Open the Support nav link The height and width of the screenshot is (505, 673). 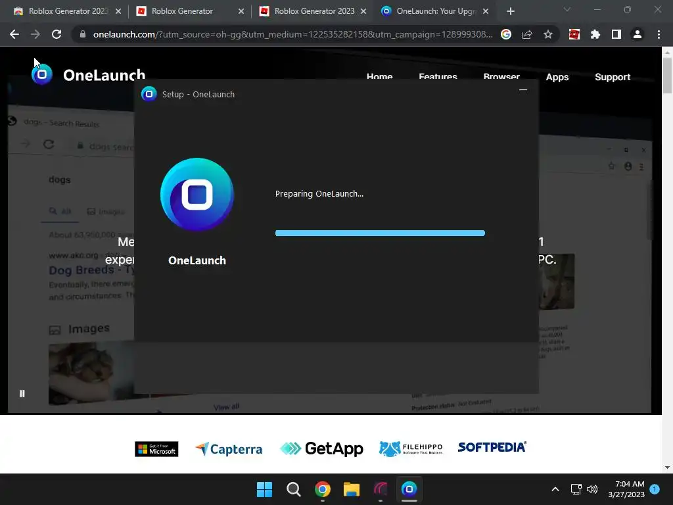(x=613, y=78)
